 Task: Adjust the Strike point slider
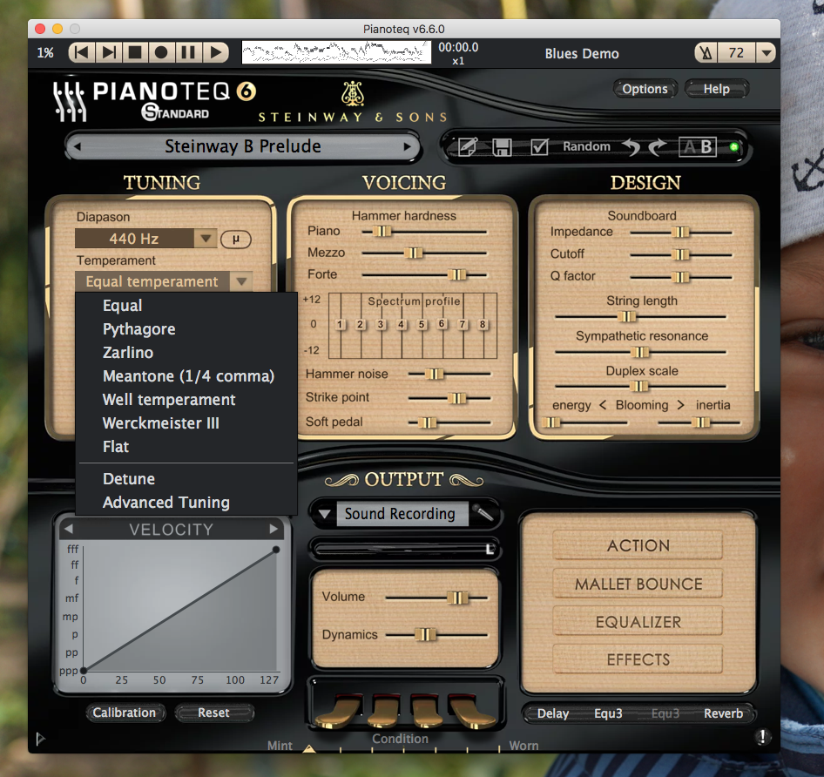pyautogui.click(x=456, y=398)
